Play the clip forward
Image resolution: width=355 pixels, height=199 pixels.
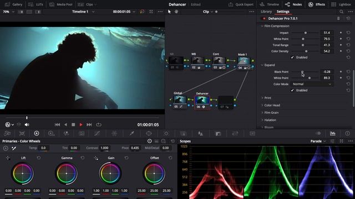click(81, 124)
